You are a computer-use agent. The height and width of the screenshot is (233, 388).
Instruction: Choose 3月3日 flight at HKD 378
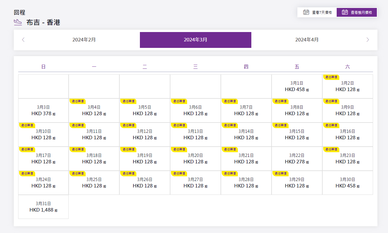[43, 110]
